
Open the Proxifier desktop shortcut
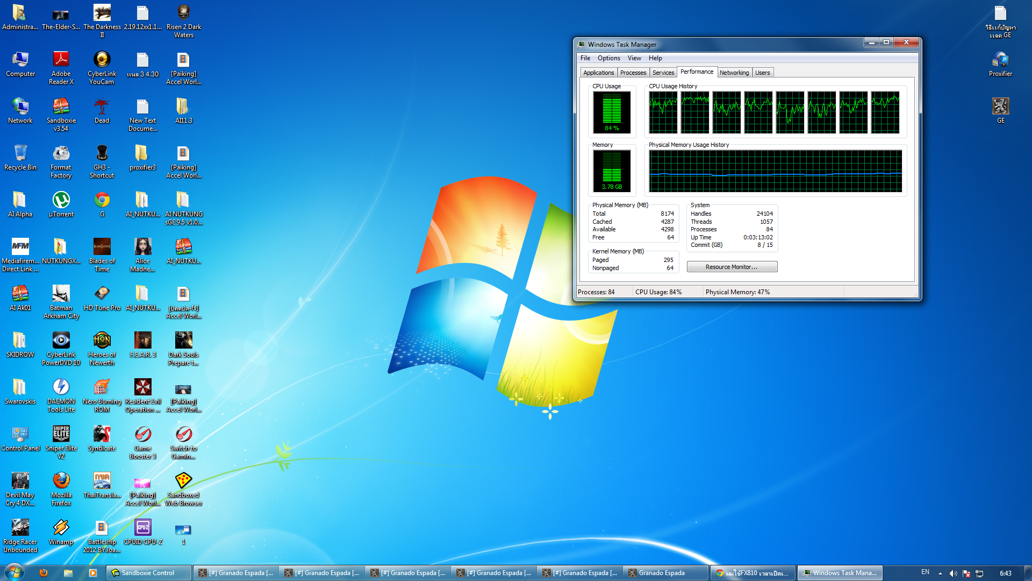click(x=1000, y=60)
